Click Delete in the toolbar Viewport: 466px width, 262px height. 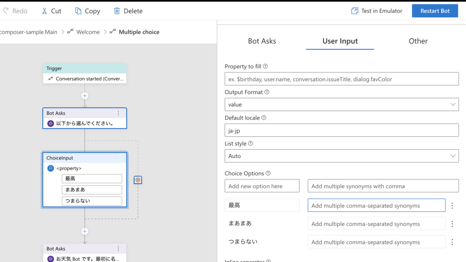128,11
